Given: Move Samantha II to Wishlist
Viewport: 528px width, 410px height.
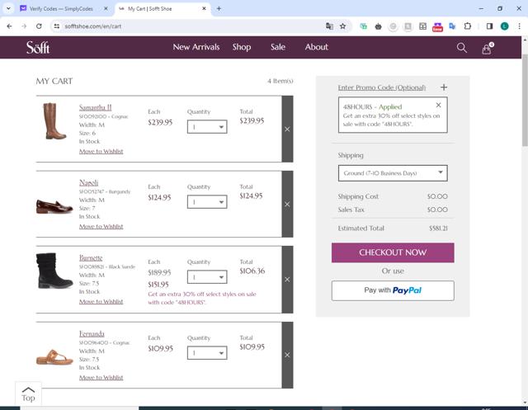Looking at the screenshot, I should pos(101,151).
